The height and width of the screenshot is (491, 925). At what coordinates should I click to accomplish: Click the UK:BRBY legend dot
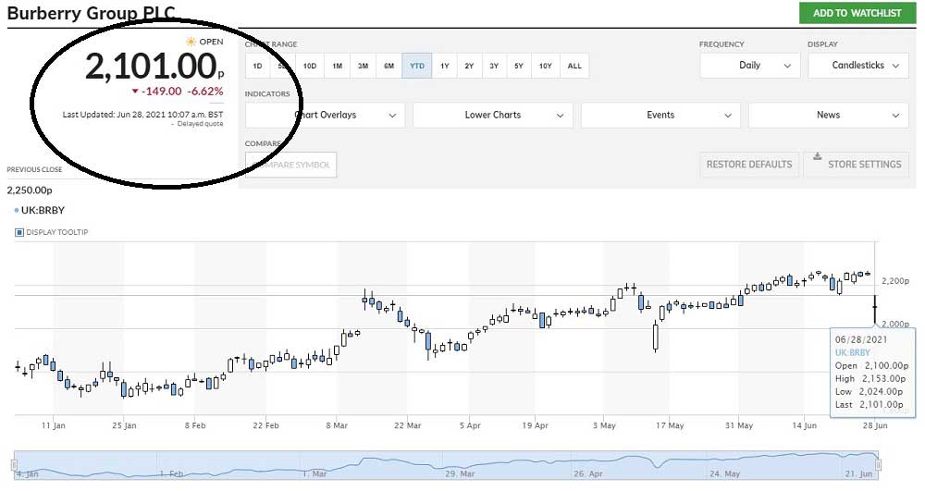point(17,211)
